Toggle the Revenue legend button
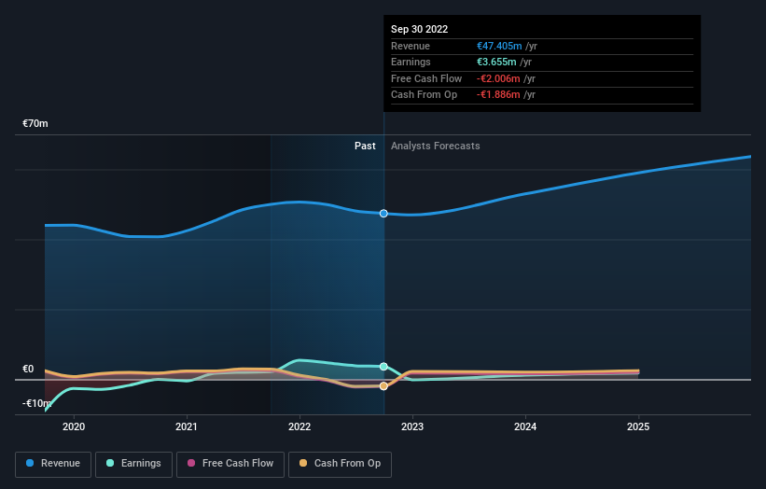Image resolution: width=766 pixels, height=489 pixels. pyautogui.click(x=53, y=464)
